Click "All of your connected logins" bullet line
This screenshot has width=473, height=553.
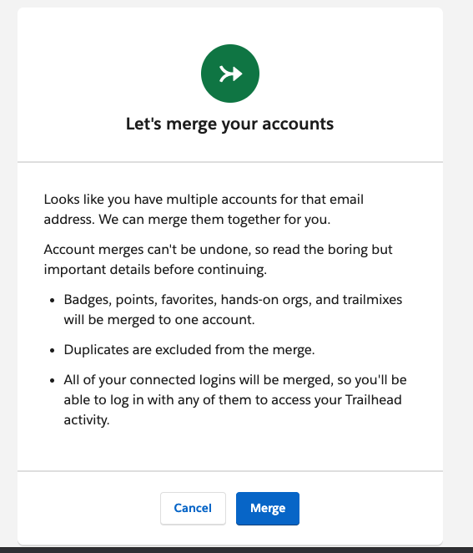pos(235,380)
